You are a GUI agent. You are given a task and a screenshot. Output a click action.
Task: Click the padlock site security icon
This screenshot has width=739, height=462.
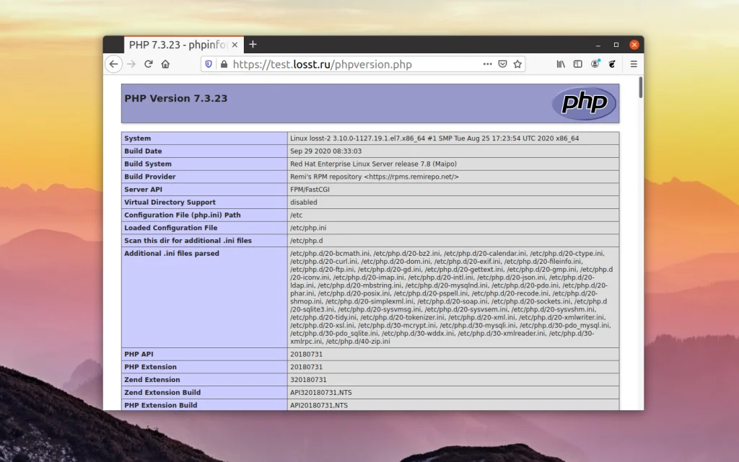224,63
